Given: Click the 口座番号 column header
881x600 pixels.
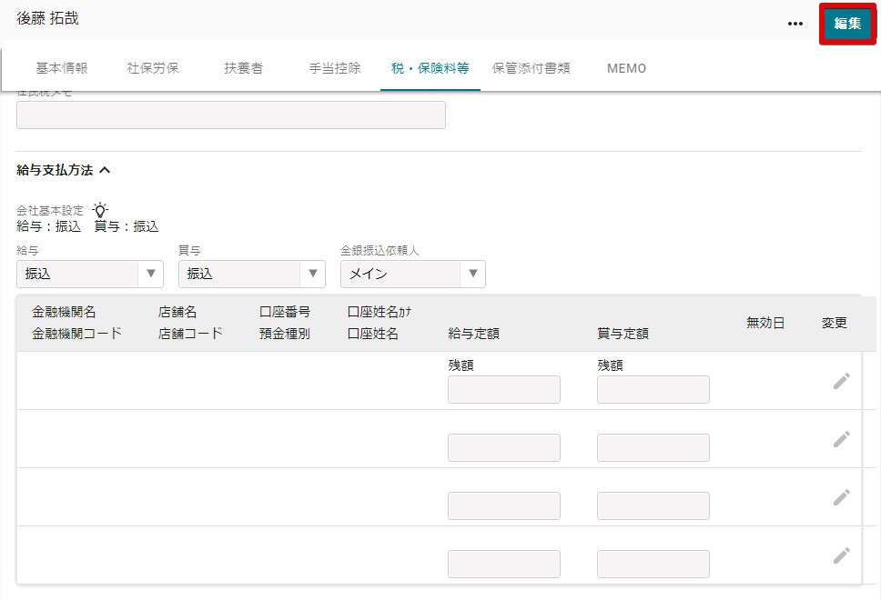Looking at the screenshot, I should tap(285, 312).
